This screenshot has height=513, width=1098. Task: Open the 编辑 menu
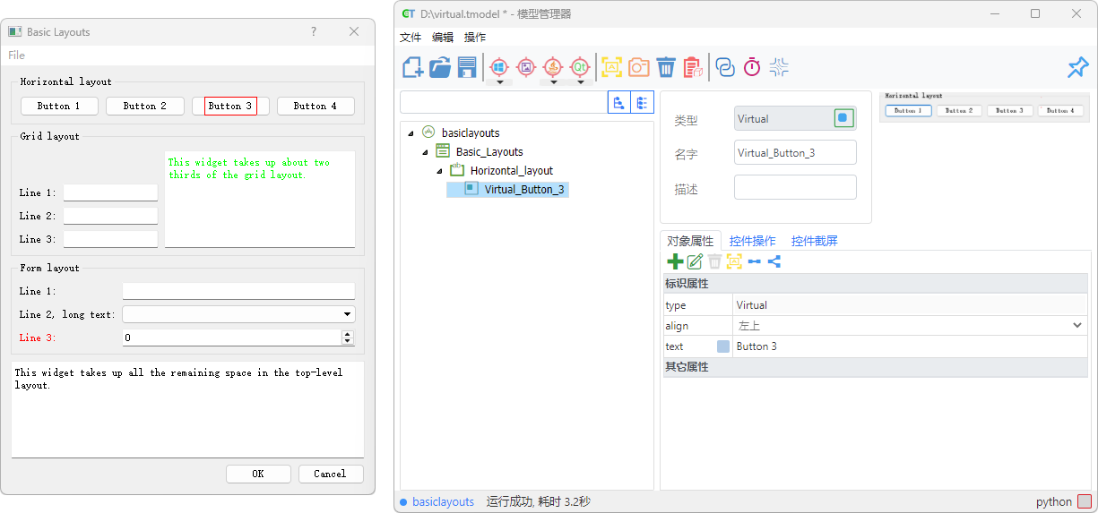(443, 38)
